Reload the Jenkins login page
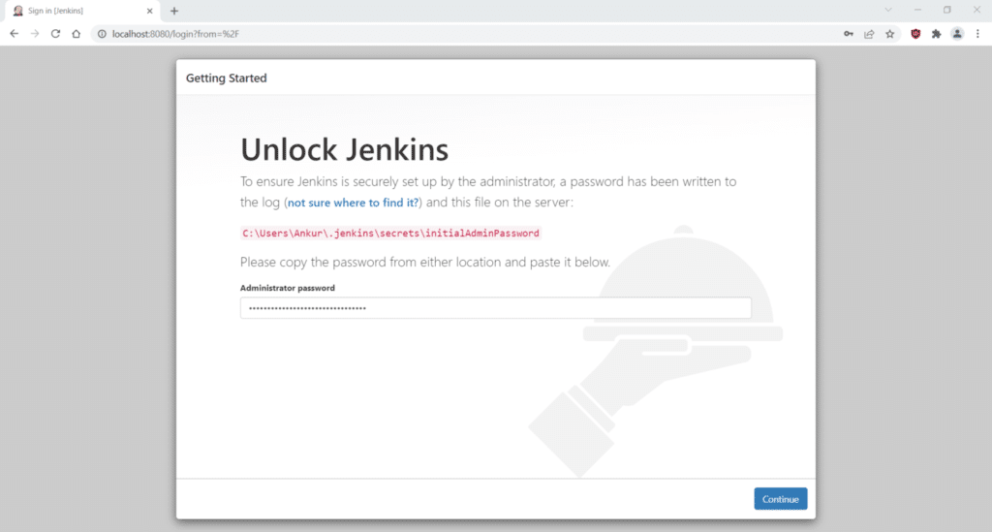 [x=55, y=34]
